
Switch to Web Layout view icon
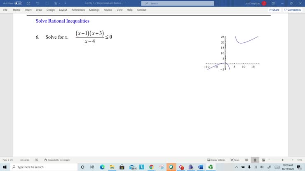click(263, 160)
